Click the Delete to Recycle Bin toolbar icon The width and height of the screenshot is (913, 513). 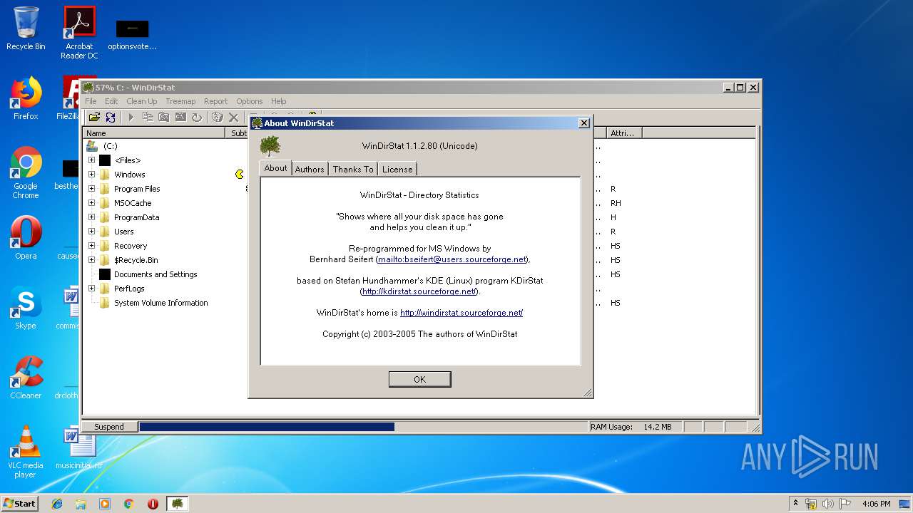coord(218,117)
